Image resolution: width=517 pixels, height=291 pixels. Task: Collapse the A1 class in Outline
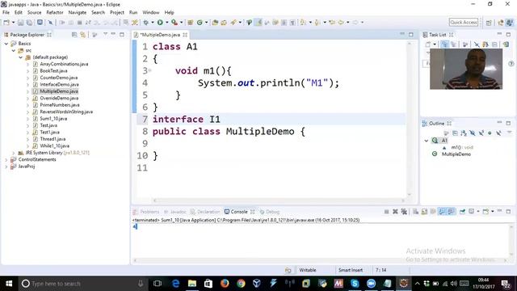pyautogui.click(x=427, y=141)
